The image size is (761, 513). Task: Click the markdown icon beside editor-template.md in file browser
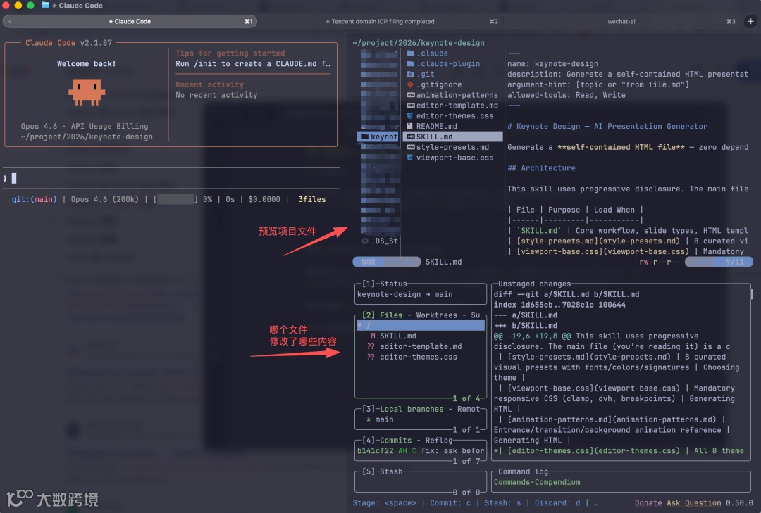411,106
